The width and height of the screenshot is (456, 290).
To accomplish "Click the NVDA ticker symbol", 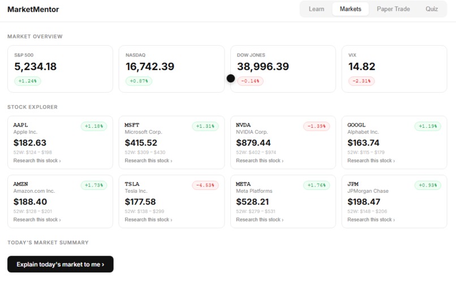I will [243, 125].
